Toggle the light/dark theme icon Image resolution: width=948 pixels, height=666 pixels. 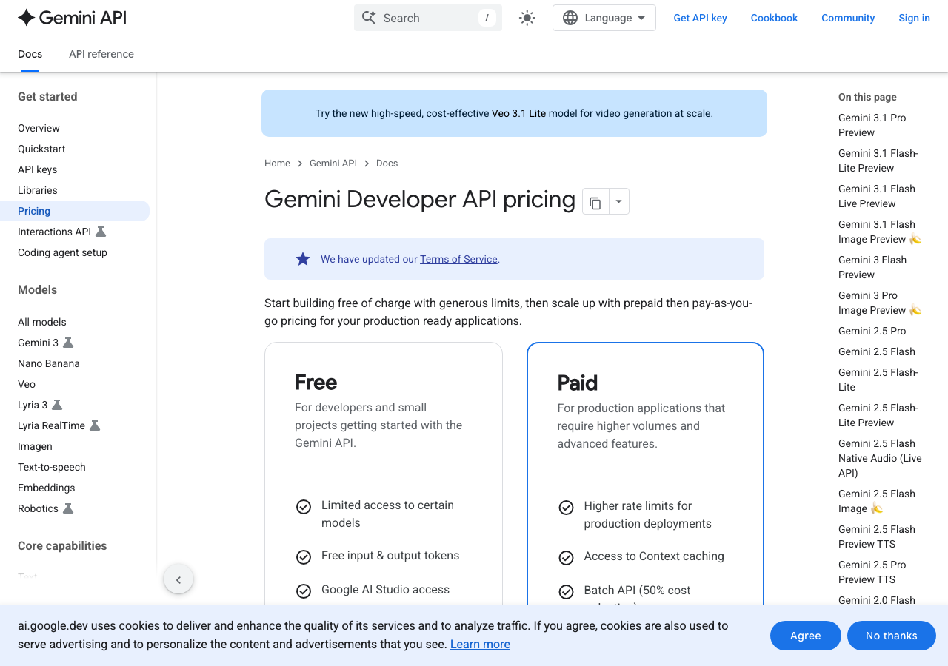pos(527,18)
